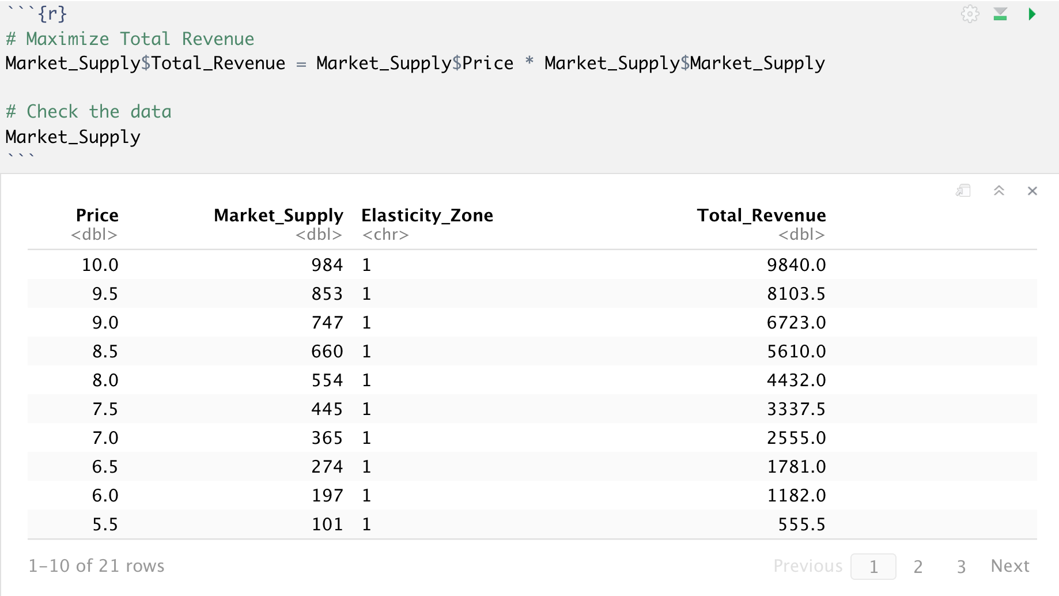The image size is (1059, 596).
Task: Collapse the chunk output panel
Action: (x=999, y=191)
